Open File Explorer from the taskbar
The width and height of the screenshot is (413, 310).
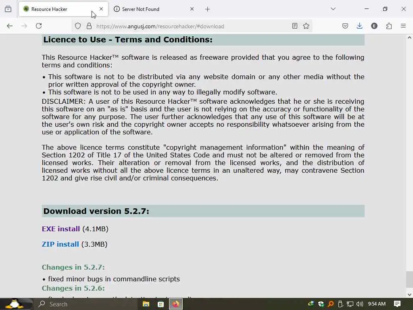(x=146, y=304)
